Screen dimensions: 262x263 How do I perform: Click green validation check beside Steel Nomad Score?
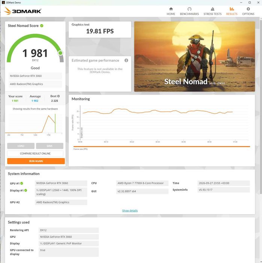(x=42, y=26)
